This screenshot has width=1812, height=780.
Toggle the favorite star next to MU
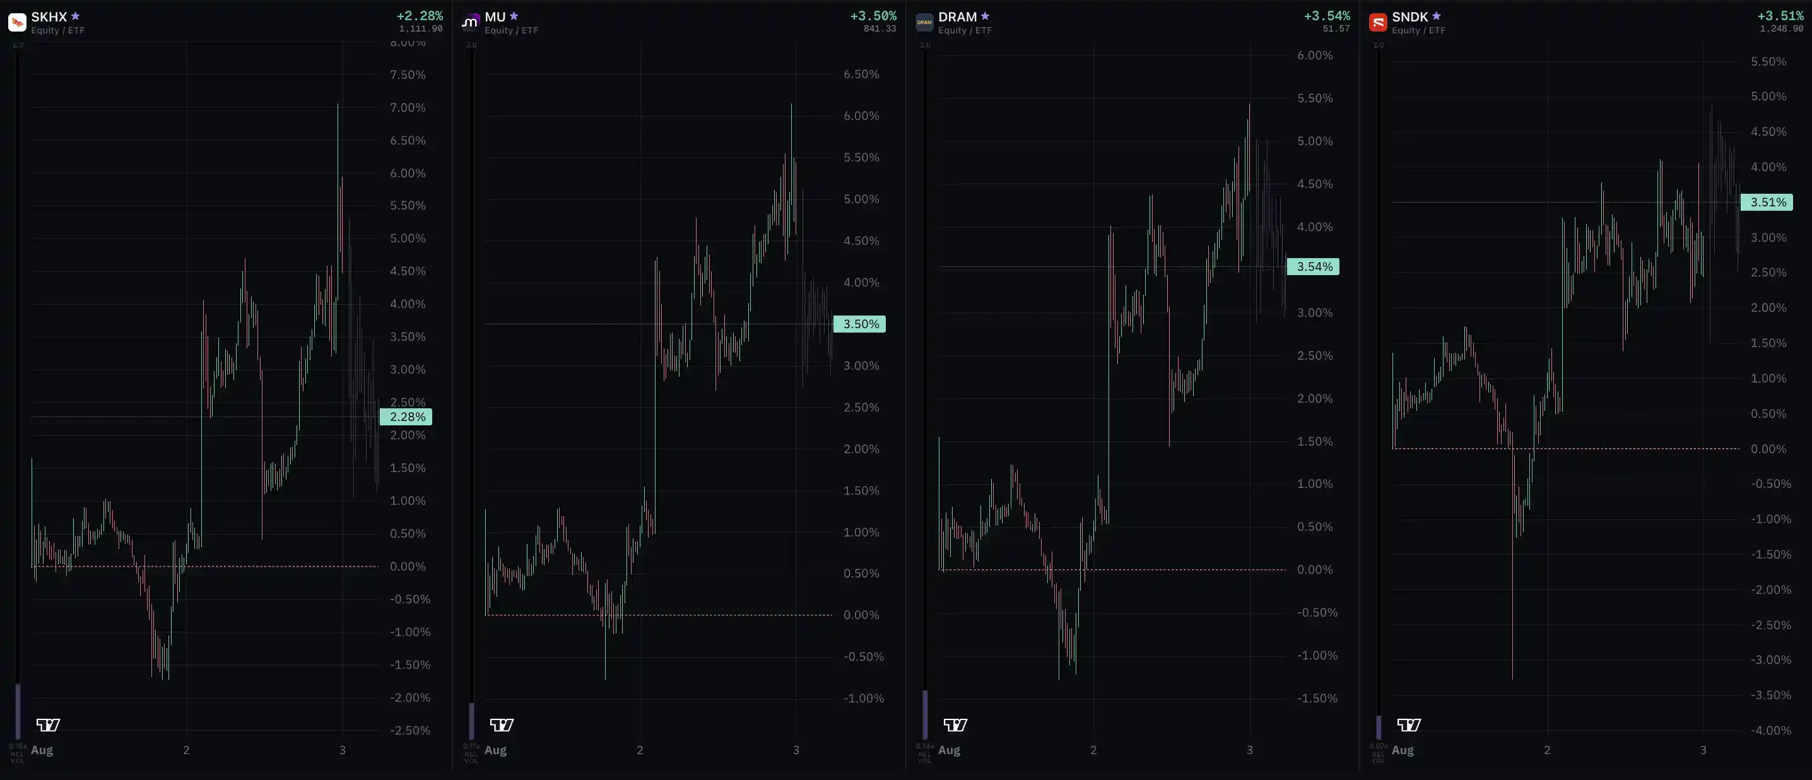(514, 16)
